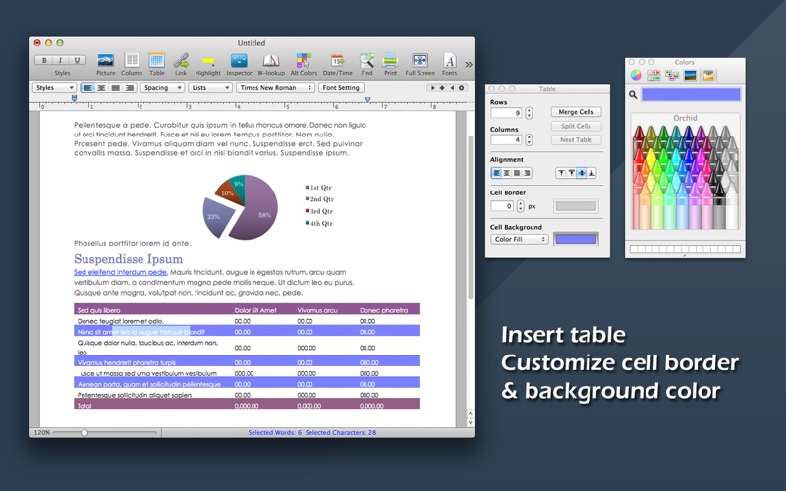The width and height of the screenshot is (786, 491).
Task: Open the gray Cell Border color well
Action: 576,206
